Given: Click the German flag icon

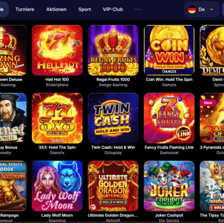Looking at the screenshot, I should pos(192,9).
